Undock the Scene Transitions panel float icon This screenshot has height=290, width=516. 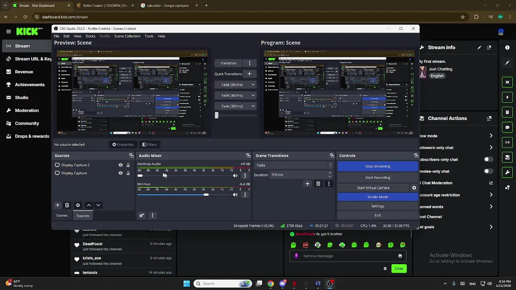click(x=332, y=155)
